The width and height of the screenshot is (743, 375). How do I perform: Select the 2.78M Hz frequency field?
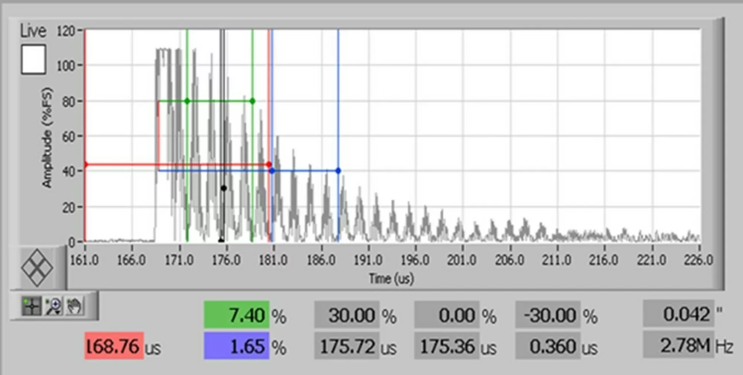pyautogui.click(x=678, y=345)
